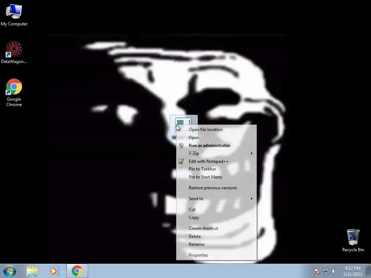Expand the 7-Zip submenu arrow
The image size is (371, 278).
(x=252, y=153)
